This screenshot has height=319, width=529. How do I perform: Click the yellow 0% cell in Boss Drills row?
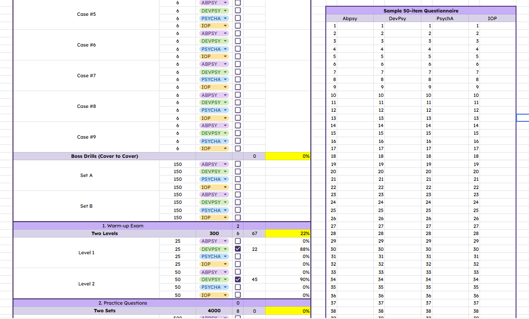point(288,156)
